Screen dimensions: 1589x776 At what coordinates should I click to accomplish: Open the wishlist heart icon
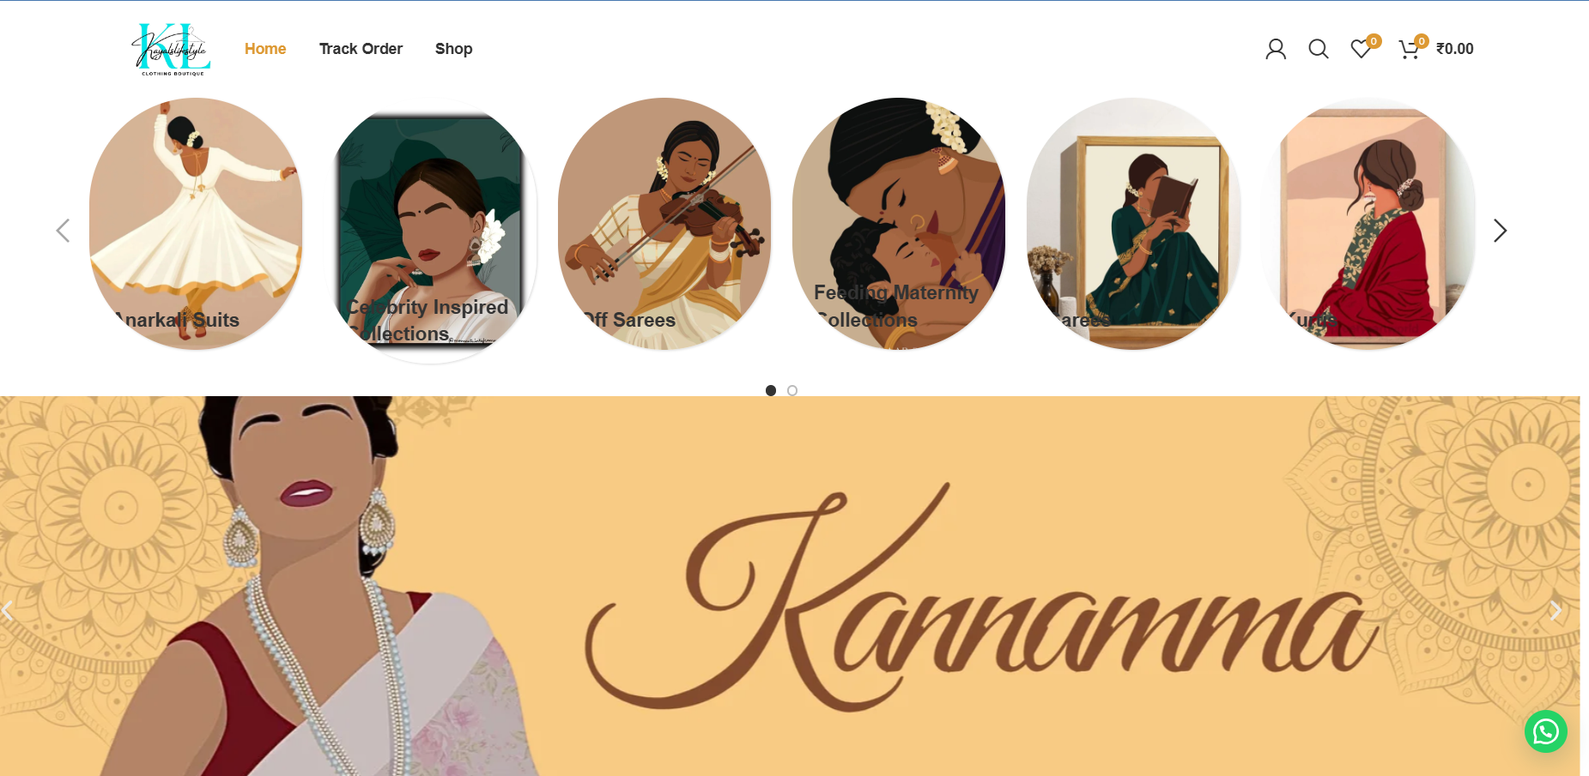1361,49
